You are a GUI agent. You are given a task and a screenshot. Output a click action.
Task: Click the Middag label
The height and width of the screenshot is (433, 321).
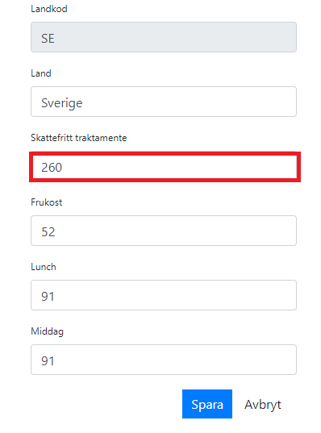(48, 331)
